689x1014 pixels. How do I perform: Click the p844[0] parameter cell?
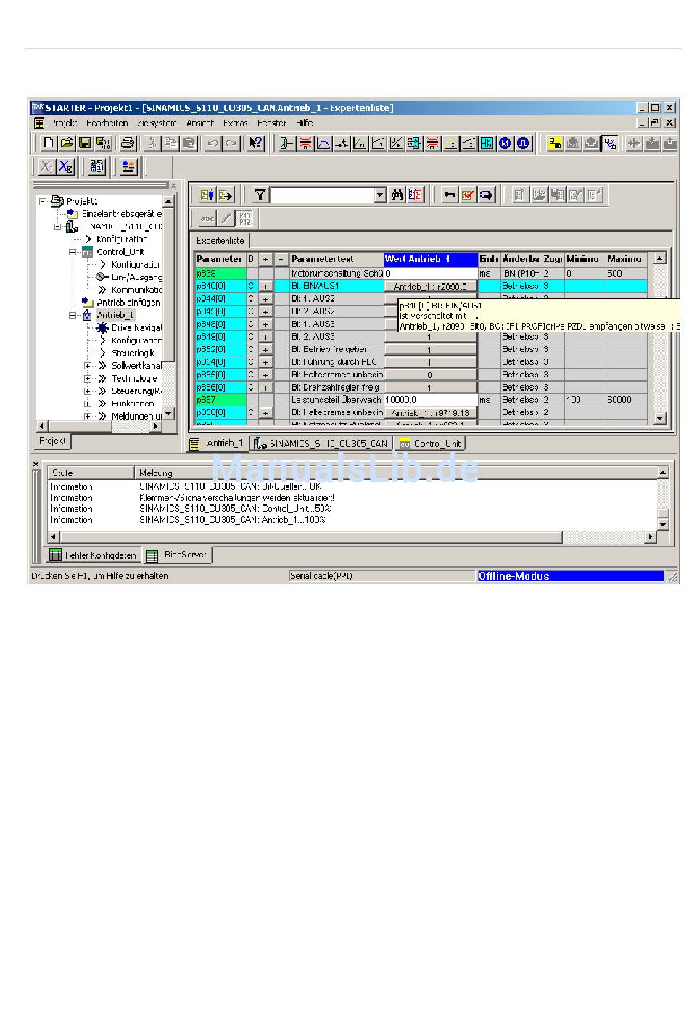click(220, 299)
